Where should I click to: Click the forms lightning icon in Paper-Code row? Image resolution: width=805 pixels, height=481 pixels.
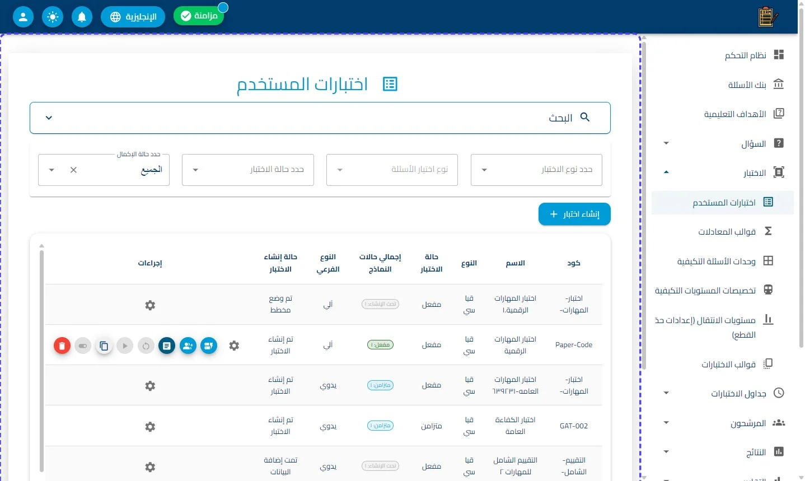coord(209,345)
